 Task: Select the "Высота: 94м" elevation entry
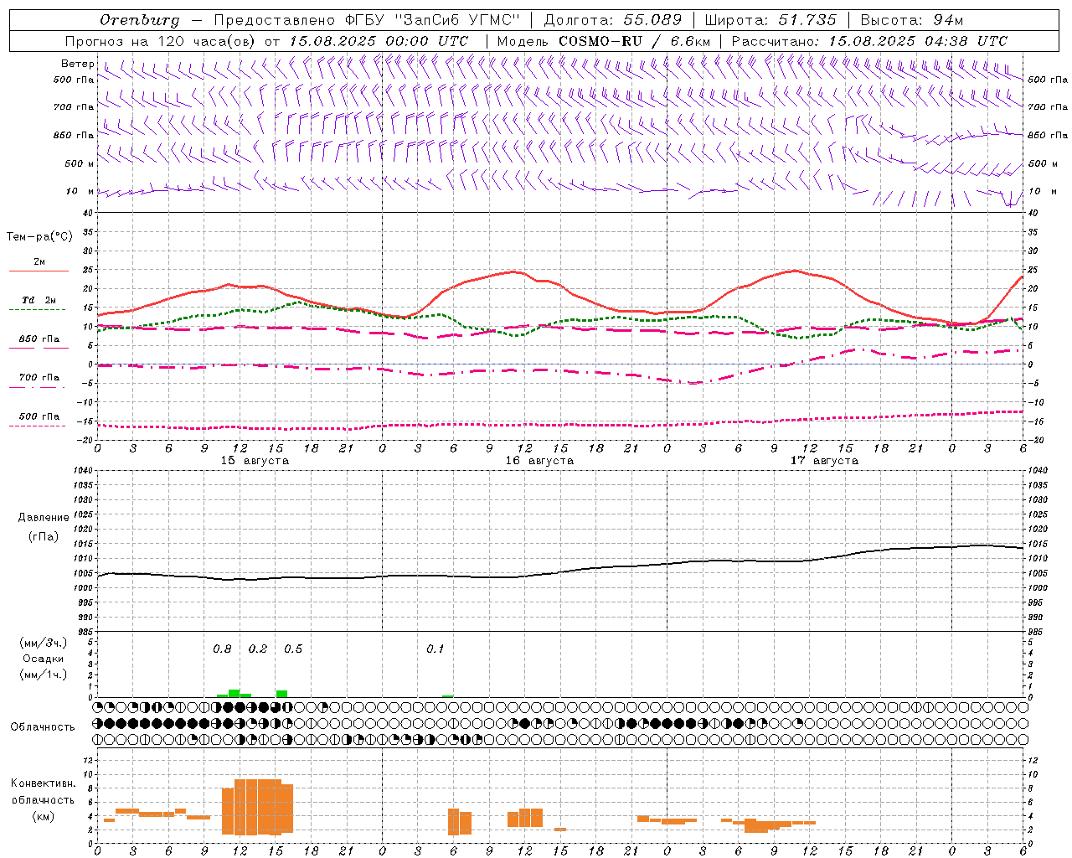click(913, 20)
